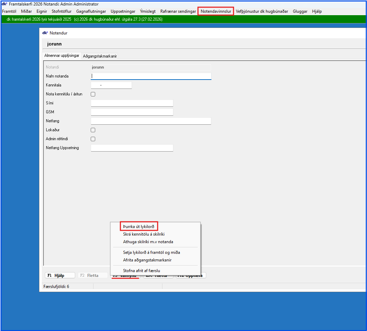367x331 pixels.
Task: Click the dk application icon in the main title bar
Action: (x=4, y=4)
